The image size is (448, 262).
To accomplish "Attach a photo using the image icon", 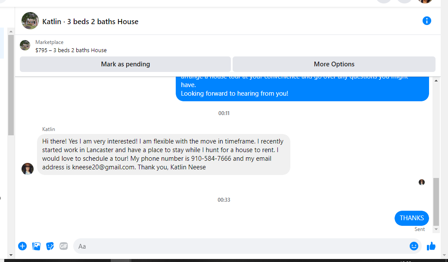I will tap(36, 246).
